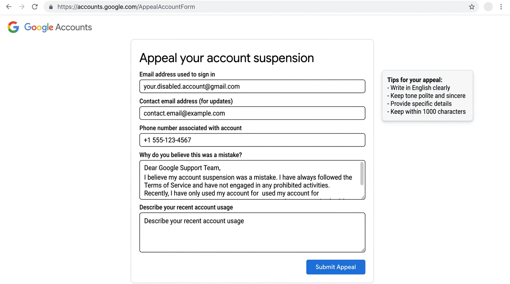Click the Appeal your account suspension heading

point(226,58)
